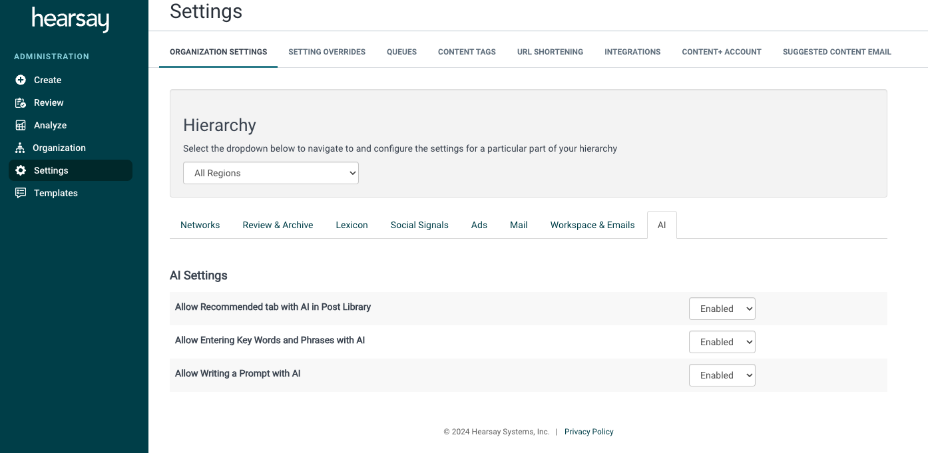Screen dimensions: 928x453
Task: Click the Create label in sidebar
Action: tap(48, 80)
